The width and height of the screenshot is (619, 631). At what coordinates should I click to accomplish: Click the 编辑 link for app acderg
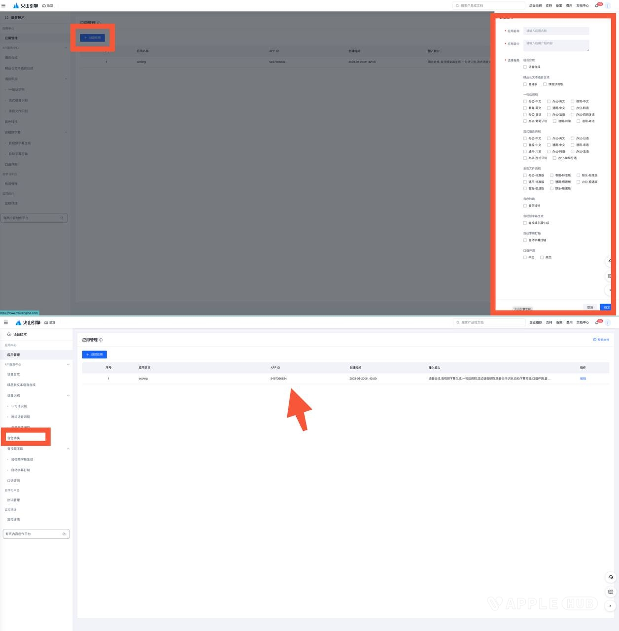point(583,379)
